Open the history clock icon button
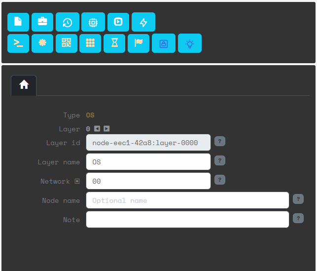This screenshot has width=317, height=271. [68, 22]
